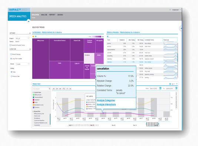Select Customer Retention in Recent Plot list

[39, 120]
